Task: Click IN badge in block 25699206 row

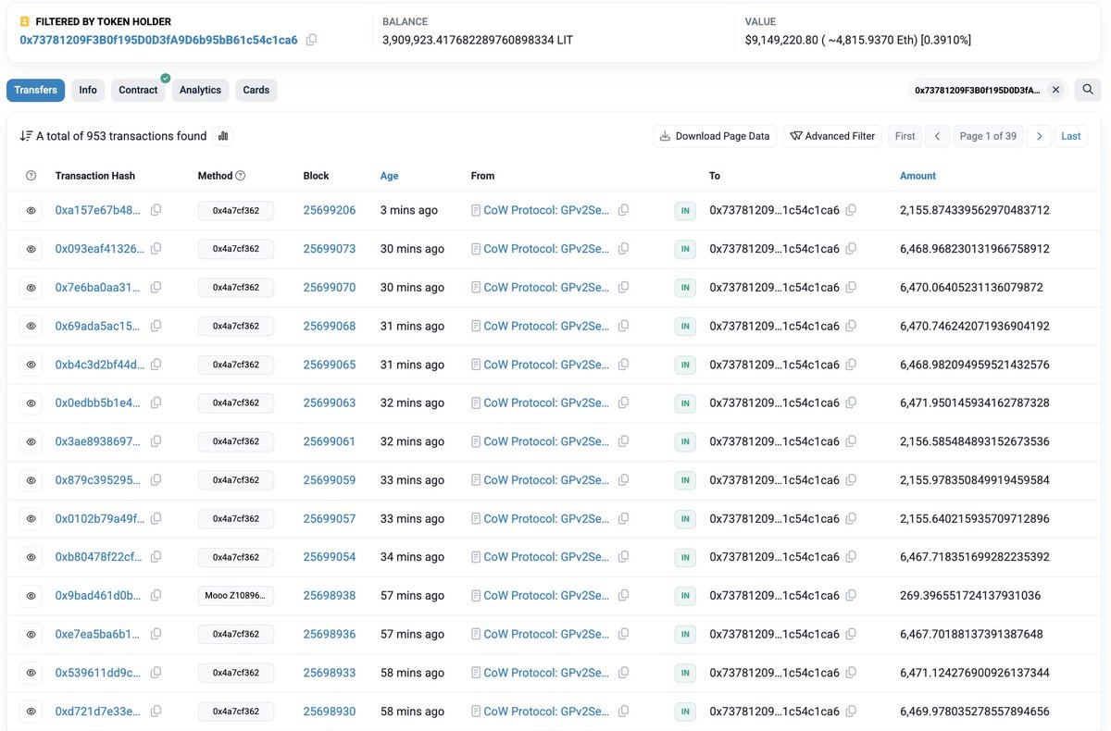Action: coord(685,211)
